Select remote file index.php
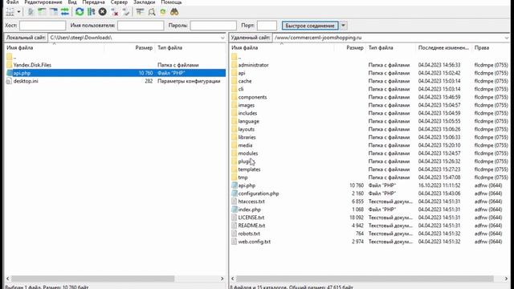Image resolution: width=514 pixels, height=289 pixels. (250, 210)
